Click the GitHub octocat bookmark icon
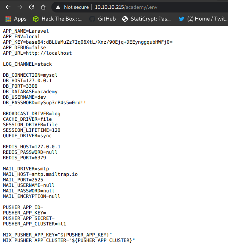228x246 pixels. pyautogui.click(x=92, y=19)
